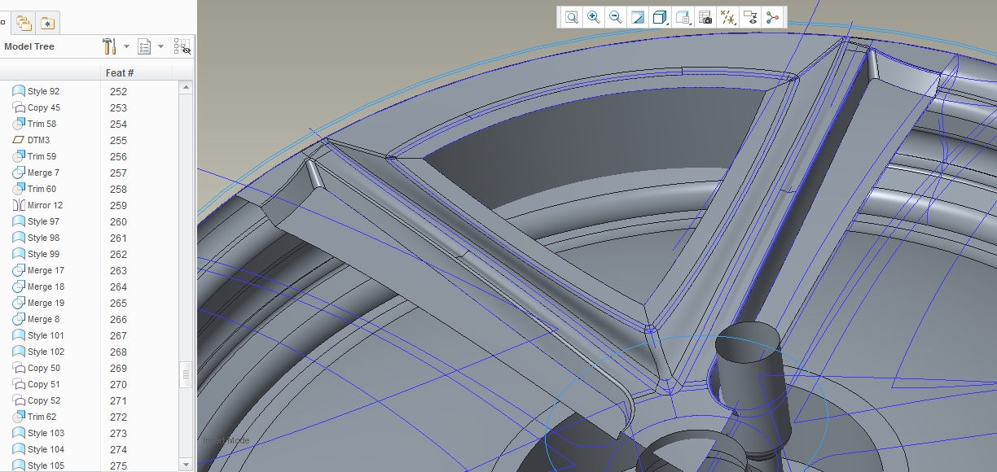Click feature number 263 cell
997x472 pixels.
(x=118, y=271)
